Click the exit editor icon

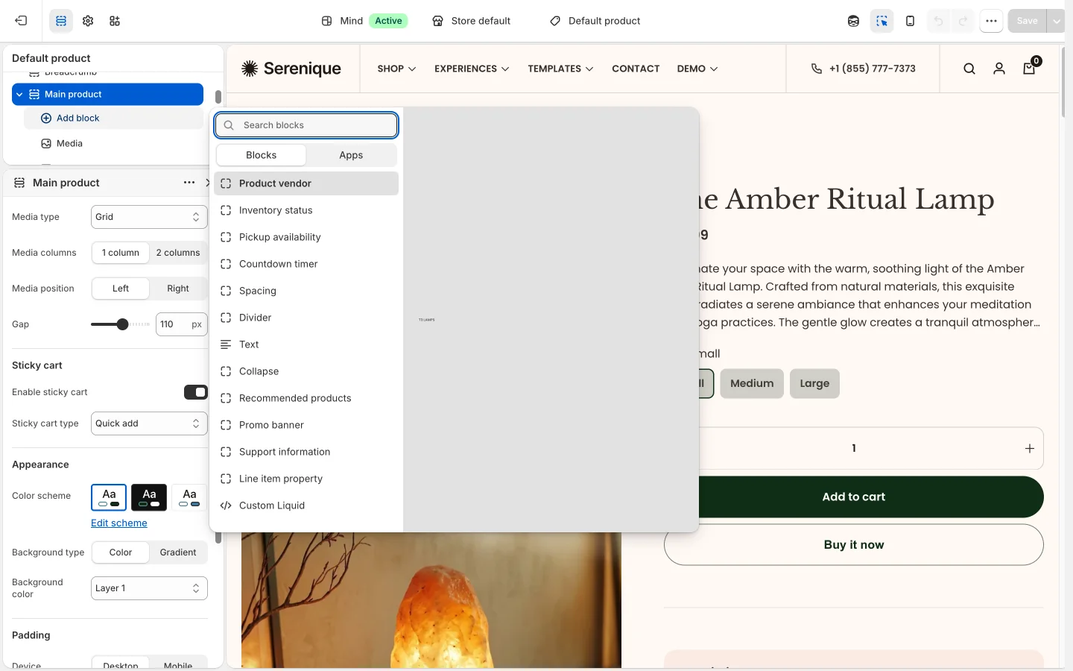[21, 21]
